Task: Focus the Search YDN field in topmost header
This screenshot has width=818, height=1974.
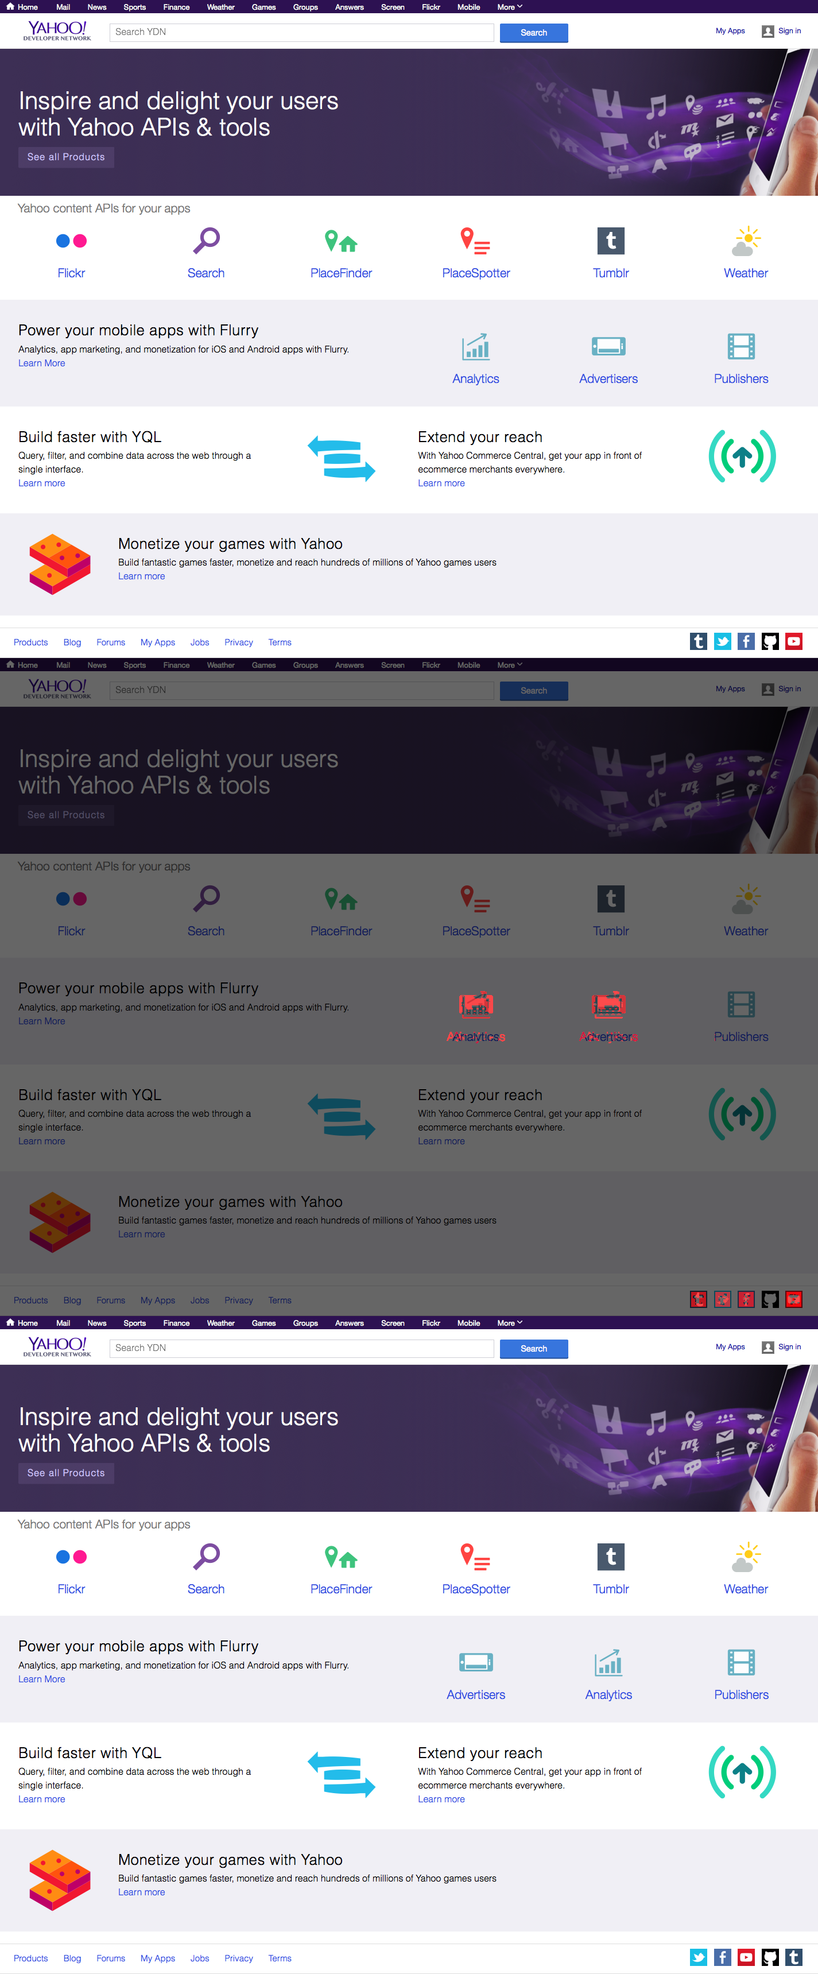Action: pos(302,32)
